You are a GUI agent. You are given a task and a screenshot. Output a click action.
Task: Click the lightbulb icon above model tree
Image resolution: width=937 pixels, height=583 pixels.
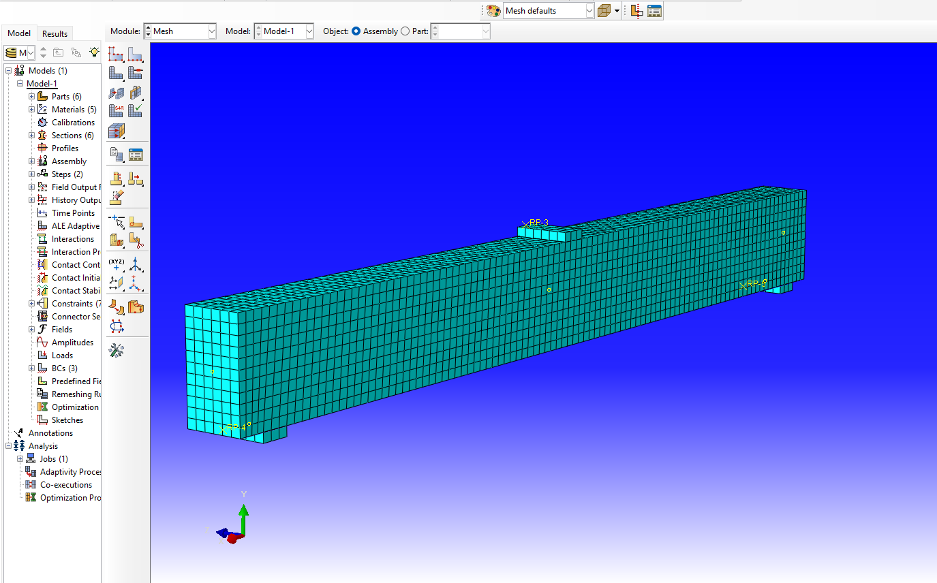(x=94, y=52)
